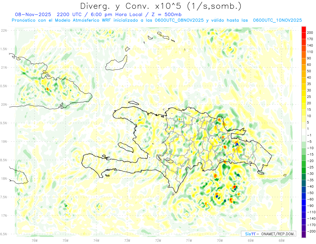
Task: Click the 8.5N latitude label
Action: pyautogui.click(x=4, y=160)
